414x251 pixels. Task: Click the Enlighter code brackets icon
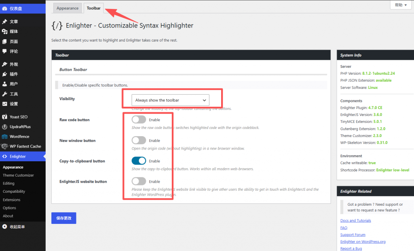click(x=4, y=156)
